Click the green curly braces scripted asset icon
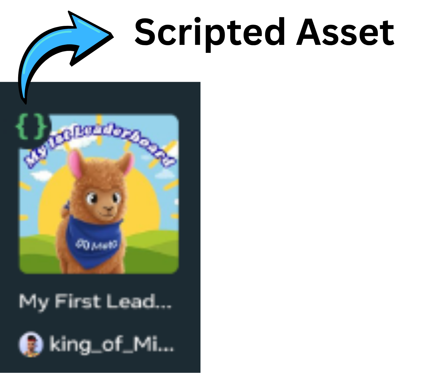 31,126
